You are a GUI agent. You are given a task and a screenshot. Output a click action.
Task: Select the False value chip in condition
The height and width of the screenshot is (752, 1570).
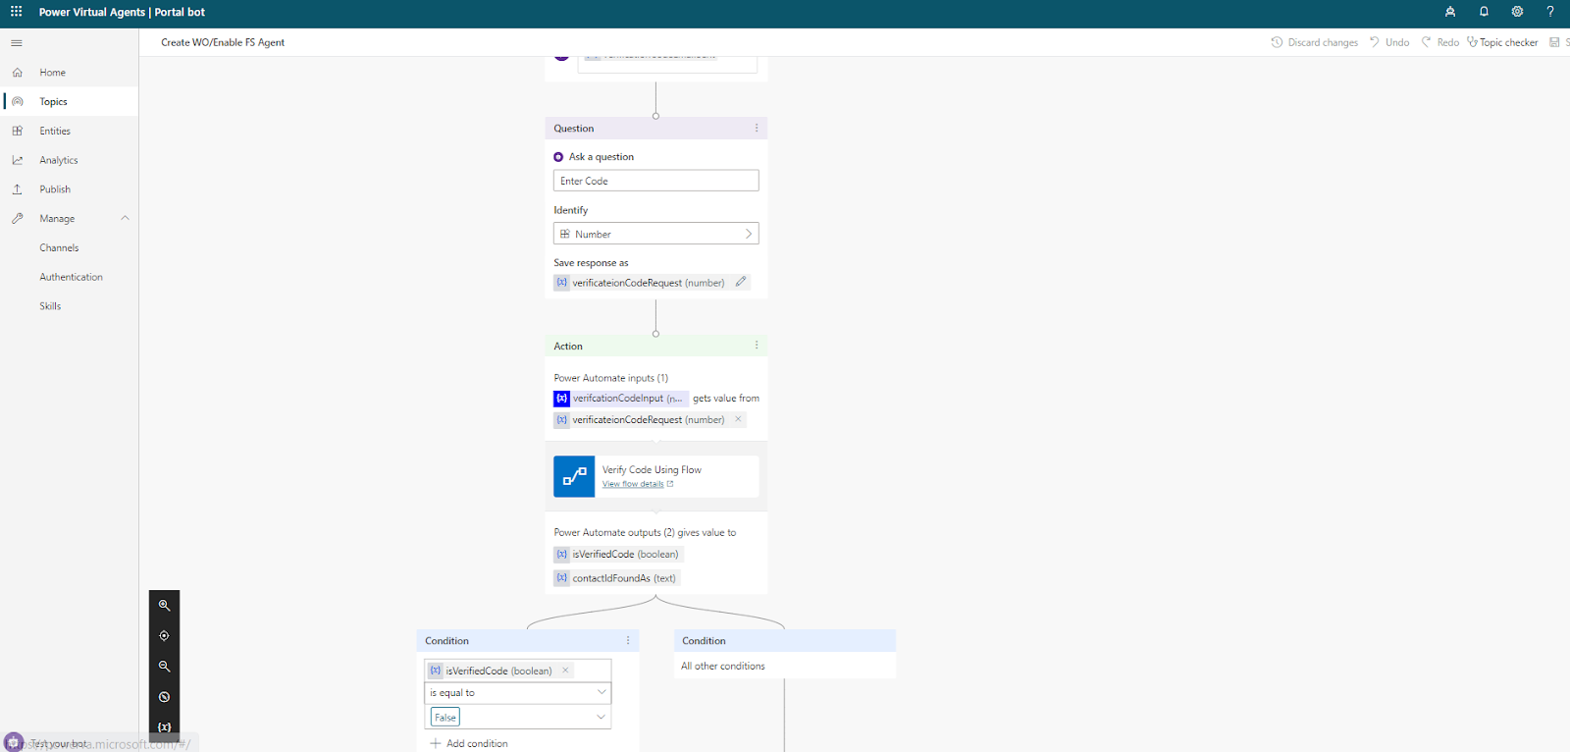coord(445,718)
